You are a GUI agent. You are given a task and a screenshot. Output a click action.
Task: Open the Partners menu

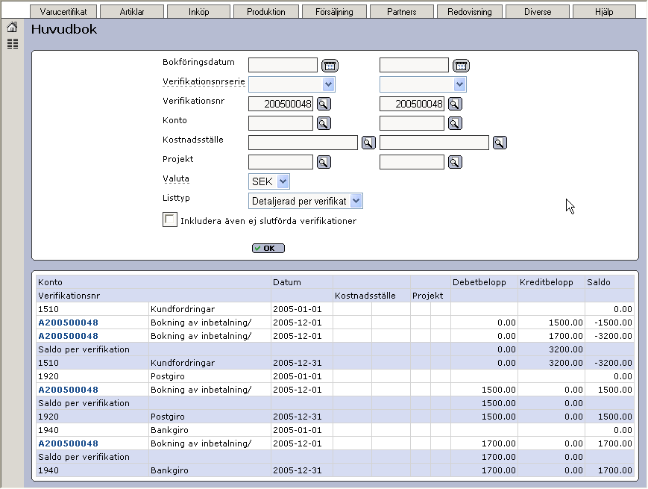click(x=402, y=12)
